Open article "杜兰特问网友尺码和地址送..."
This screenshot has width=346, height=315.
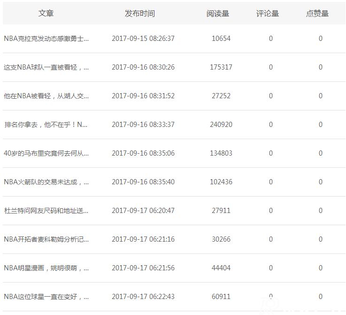coord(46,211)
